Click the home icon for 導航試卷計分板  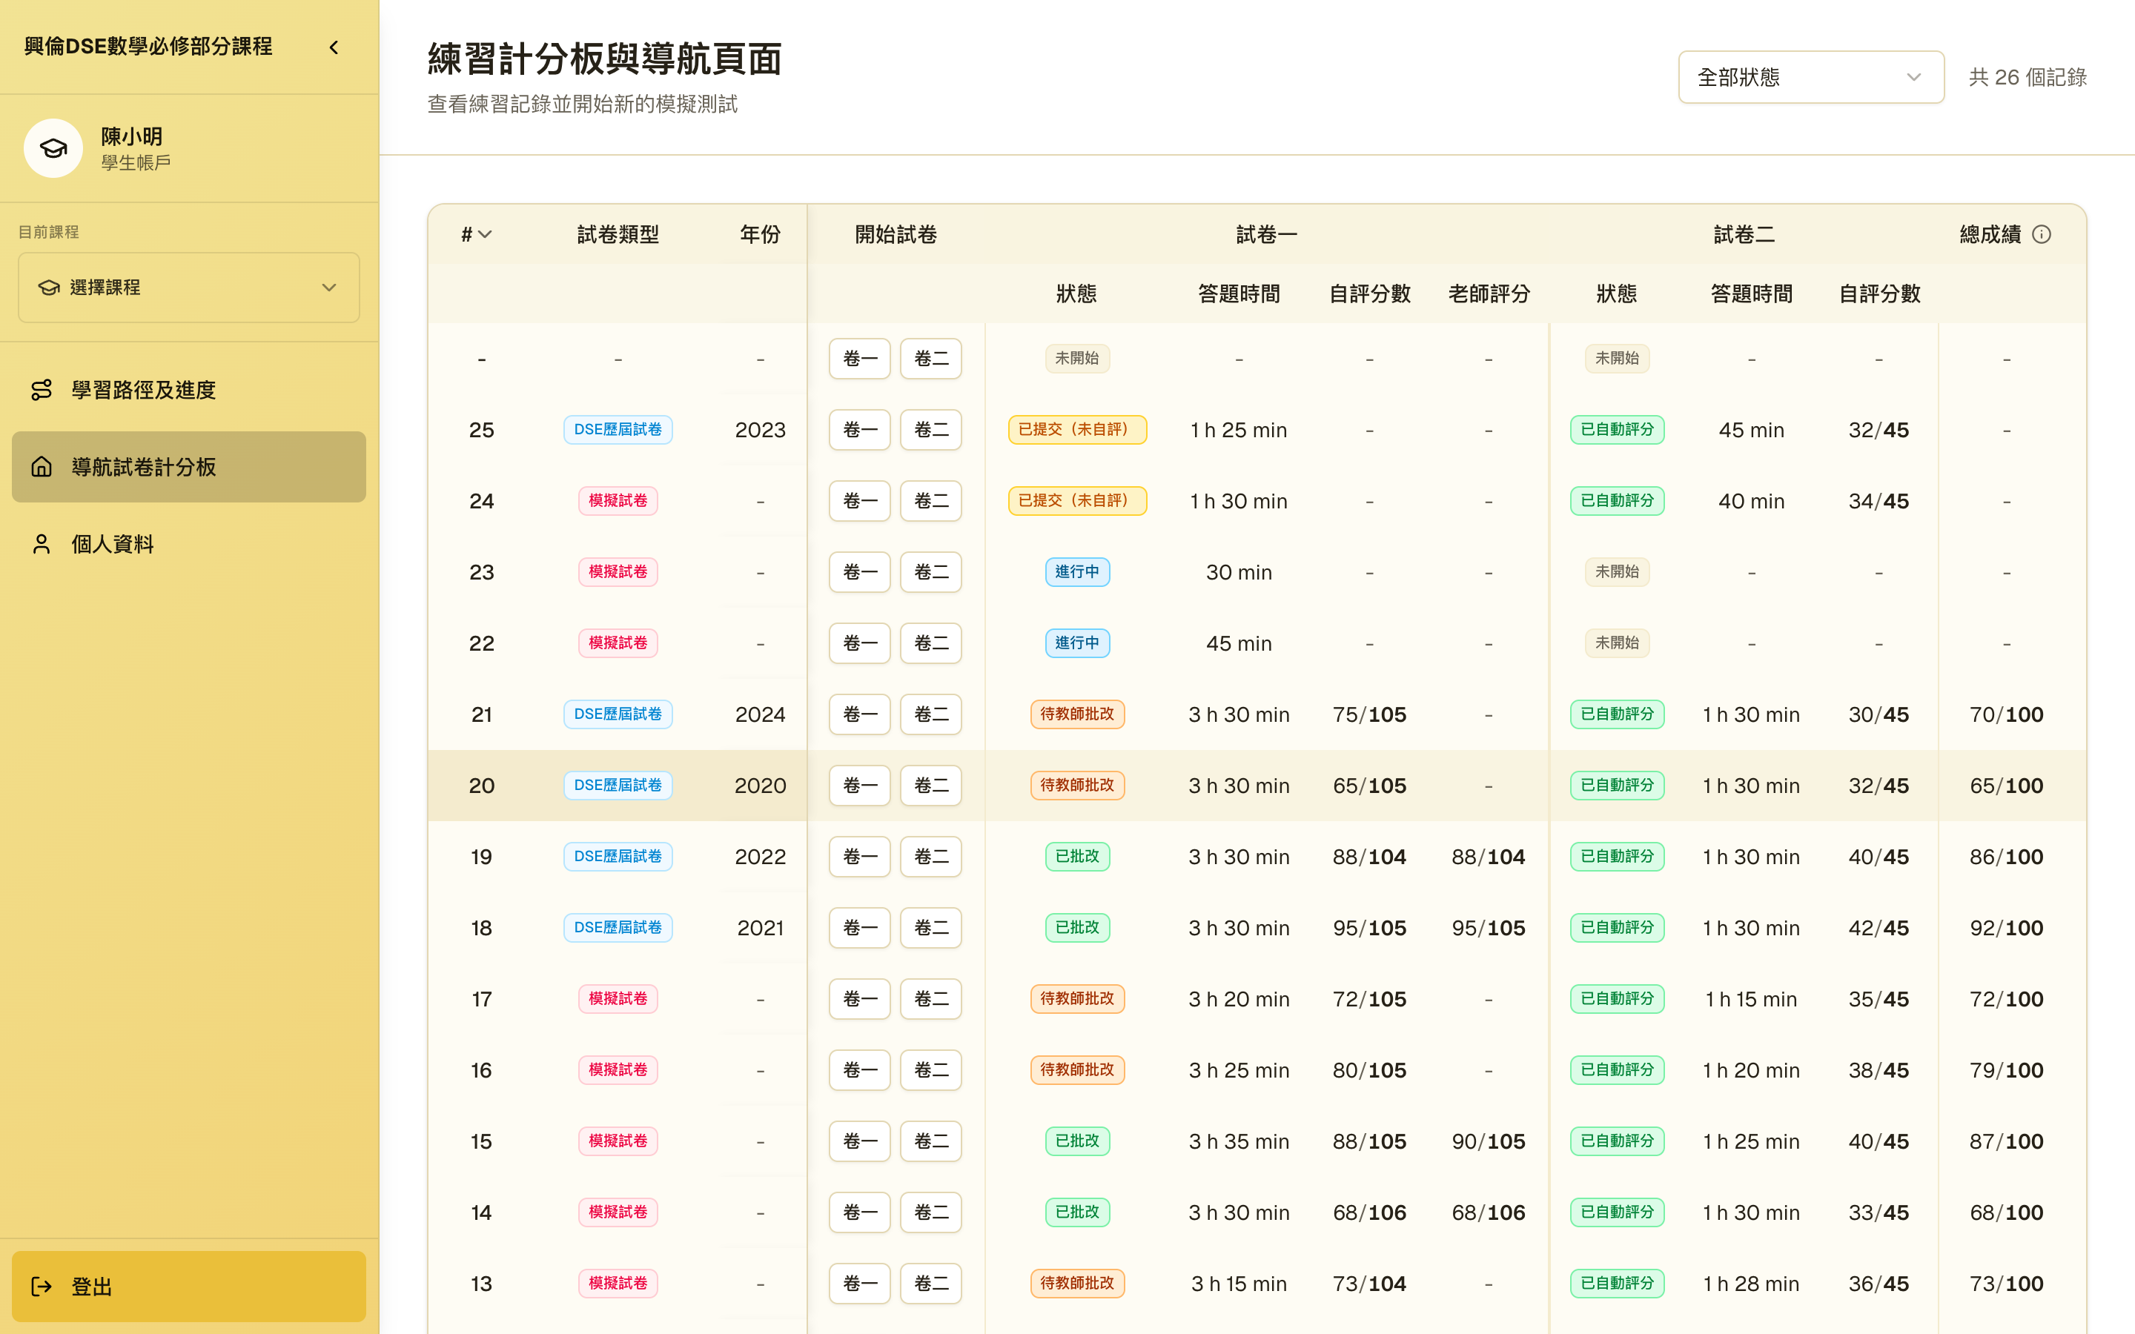(42, 467)
